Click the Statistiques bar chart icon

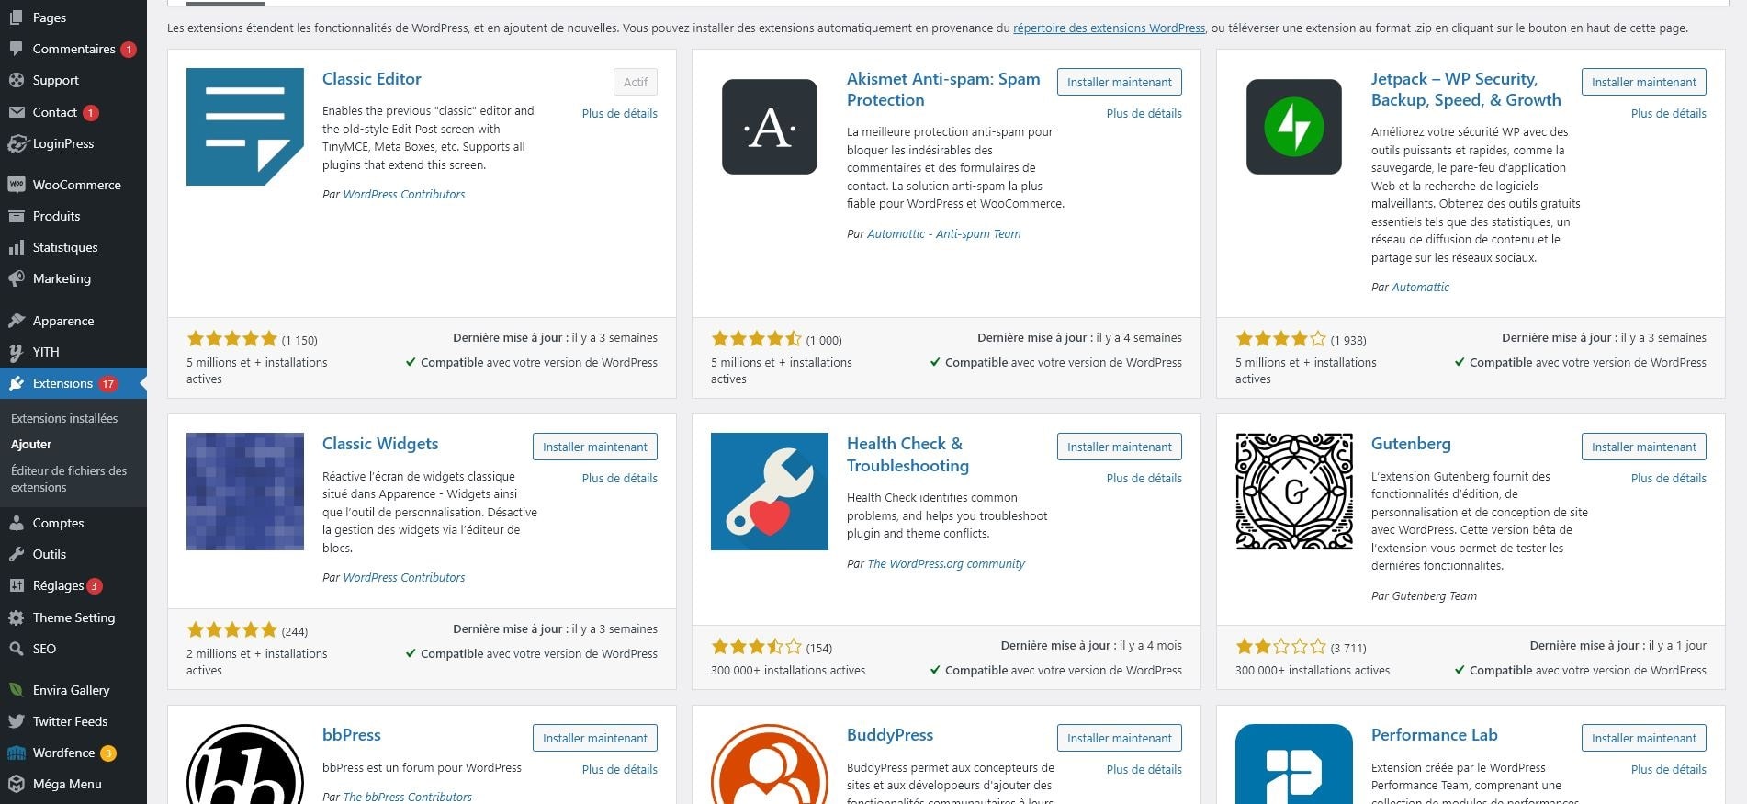(17, 247)
